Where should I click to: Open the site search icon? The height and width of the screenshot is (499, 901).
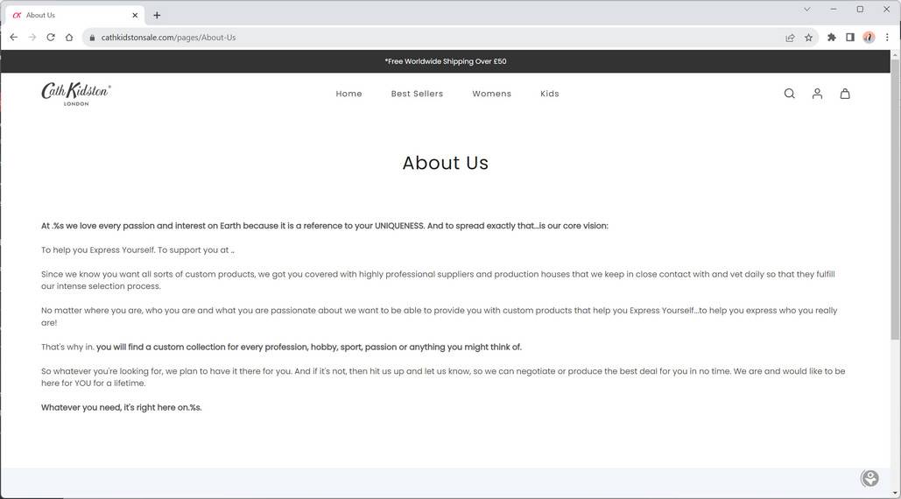click(x=790, y=94)
